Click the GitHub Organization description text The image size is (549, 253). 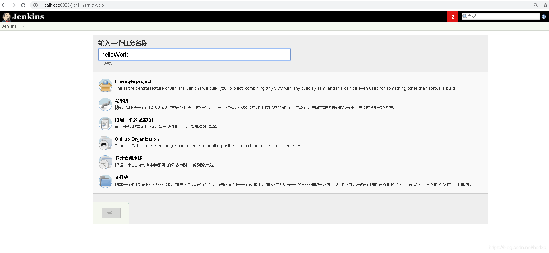click(x=209, y=146)
